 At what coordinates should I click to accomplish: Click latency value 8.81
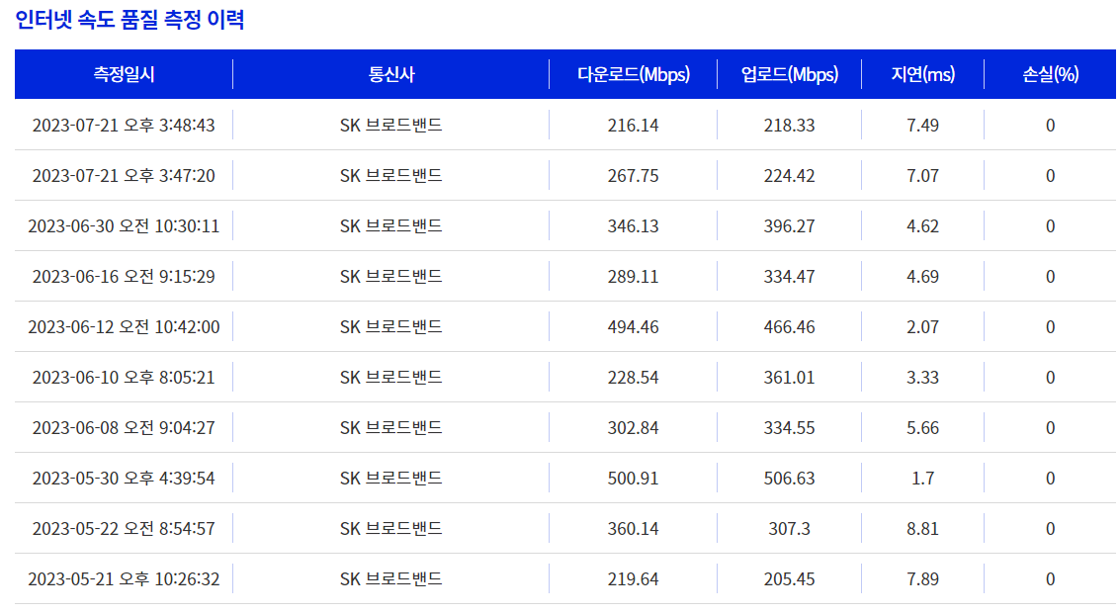922,528
